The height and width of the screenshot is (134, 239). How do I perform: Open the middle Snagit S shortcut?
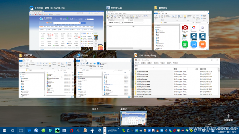194,37
